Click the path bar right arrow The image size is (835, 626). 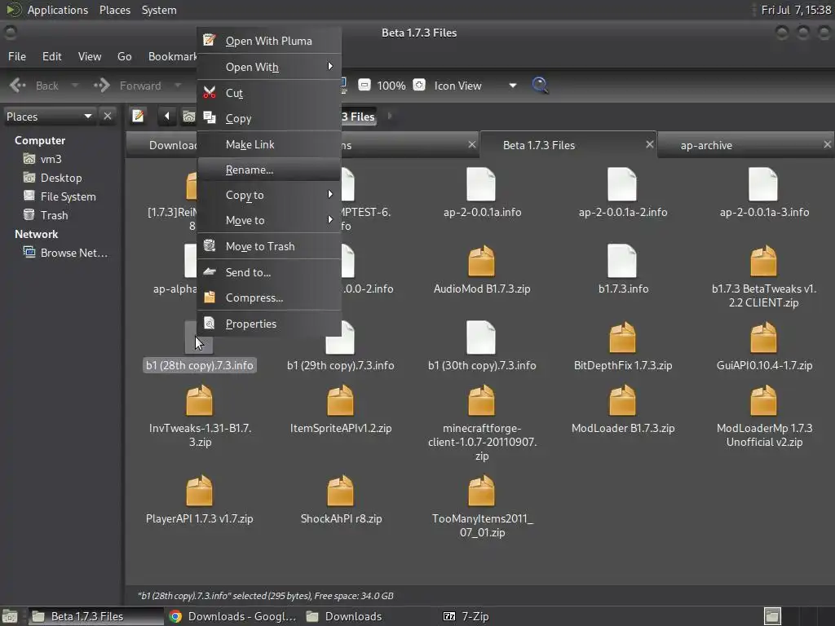(x=390, y=116)
